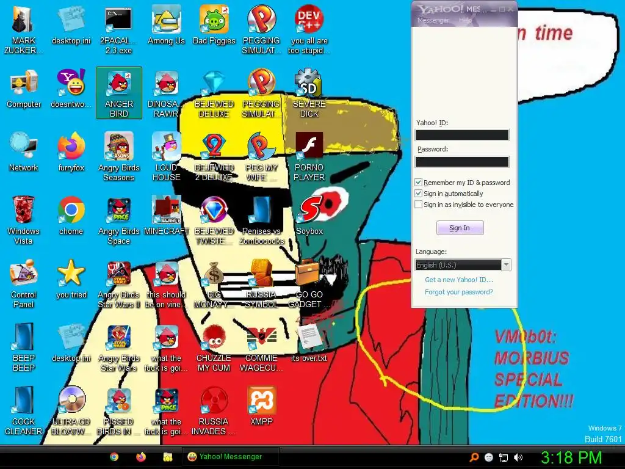Click Forgot your password link

pos(458,292)
